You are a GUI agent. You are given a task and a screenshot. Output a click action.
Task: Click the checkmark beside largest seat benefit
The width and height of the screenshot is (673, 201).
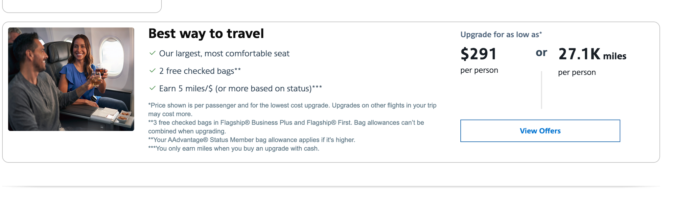(153, 53)
